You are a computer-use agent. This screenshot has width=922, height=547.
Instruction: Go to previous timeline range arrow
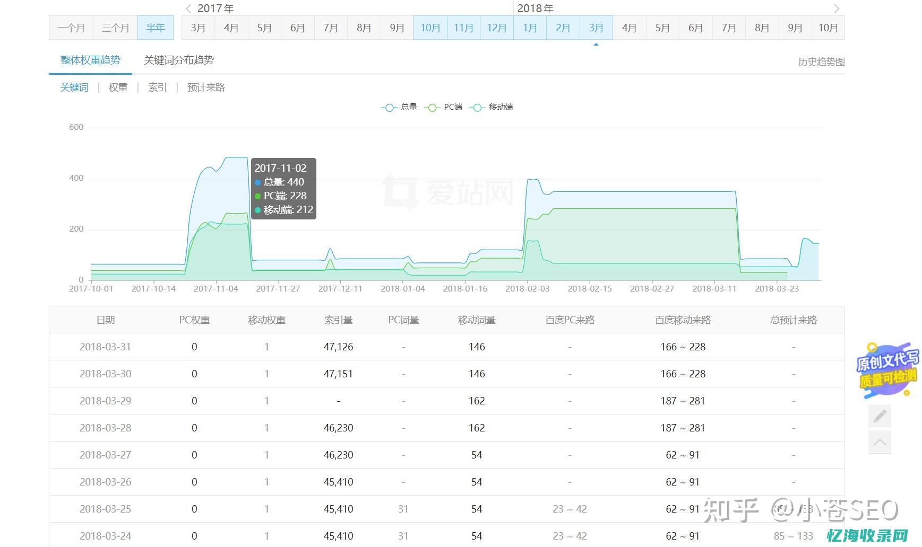tap(188, 8)
